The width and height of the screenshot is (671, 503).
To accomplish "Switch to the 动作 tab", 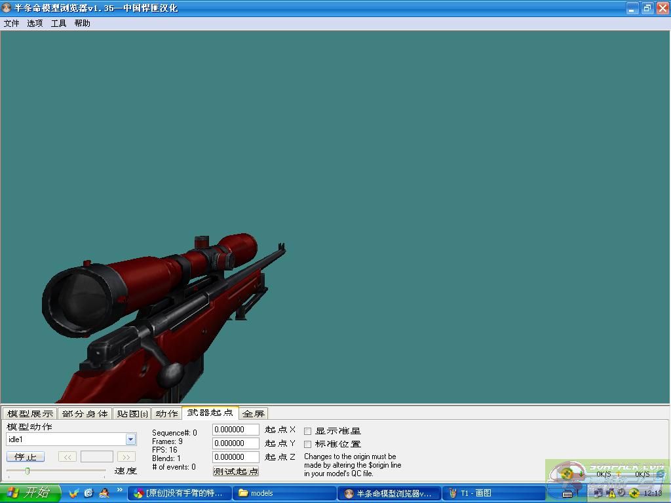I will coord(166,414).
